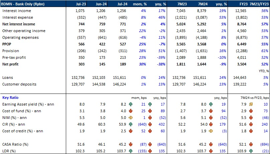Select the PPOP FY23 value '6,449'

coord(242,44)
